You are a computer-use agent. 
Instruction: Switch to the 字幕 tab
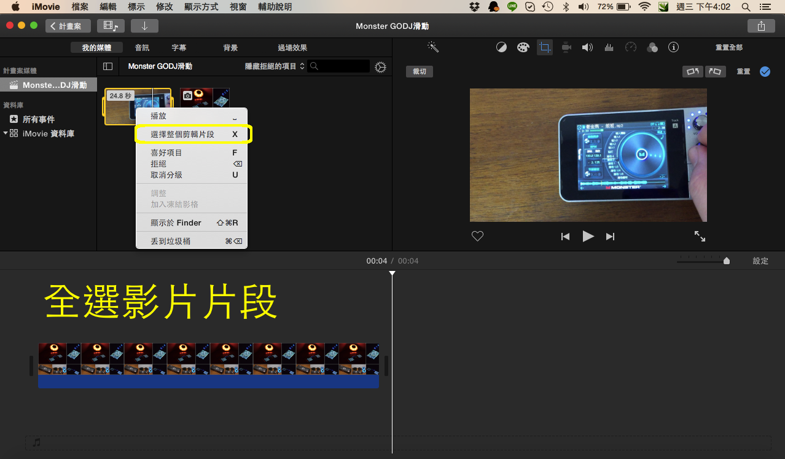[179, 47]
